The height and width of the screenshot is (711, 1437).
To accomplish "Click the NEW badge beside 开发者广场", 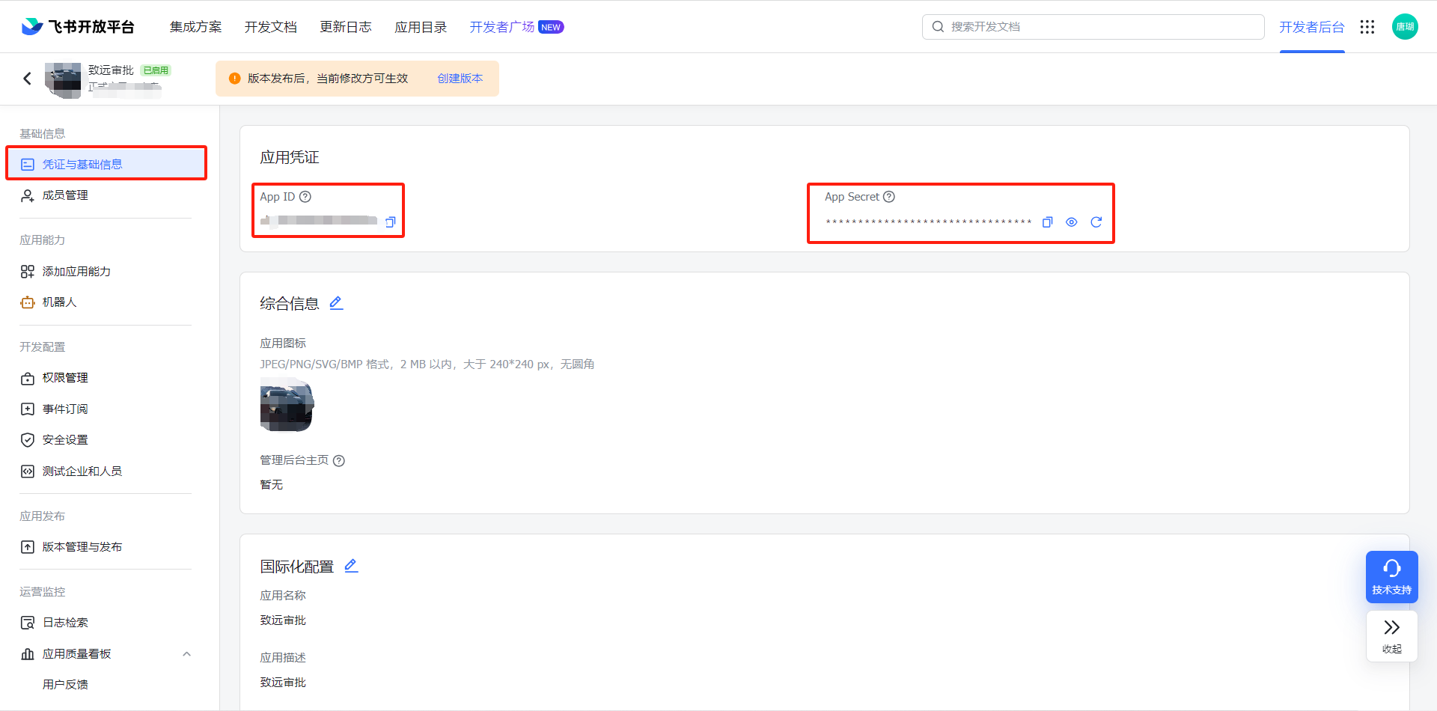I will pos(551,27).
